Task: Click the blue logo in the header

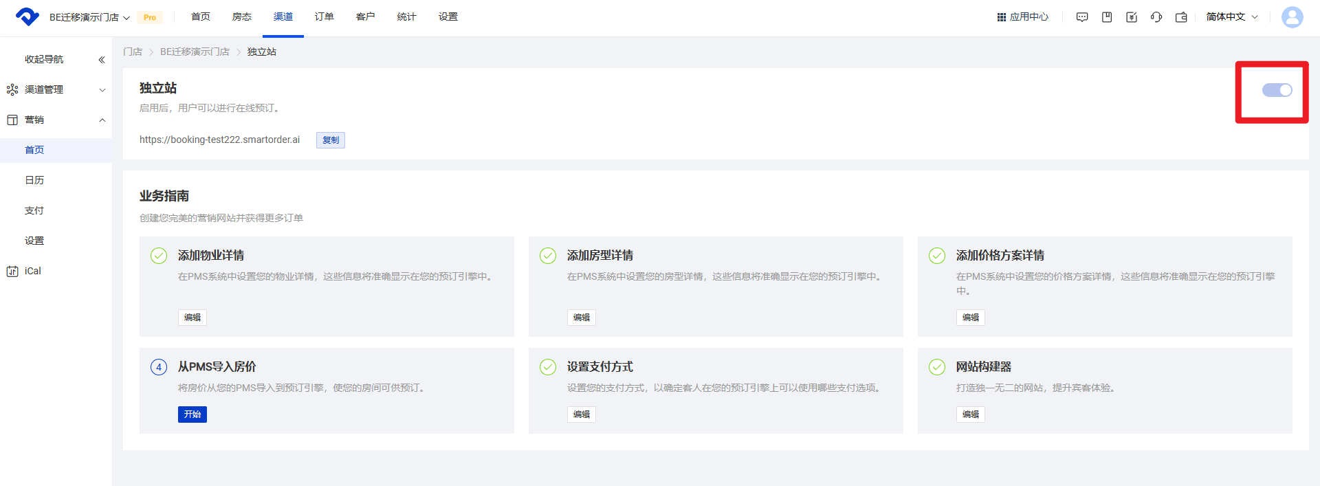Action: click(27, 16)
